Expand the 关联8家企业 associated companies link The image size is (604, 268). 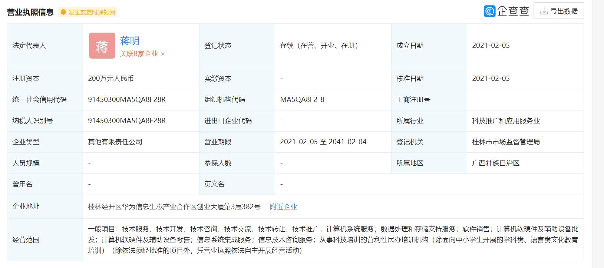coord(142,54)
